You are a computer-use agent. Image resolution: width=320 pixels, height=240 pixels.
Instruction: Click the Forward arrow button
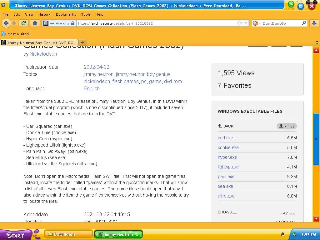[14, 23]
